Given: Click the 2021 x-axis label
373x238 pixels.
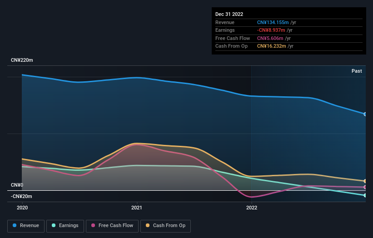Looking at the screenshot, I should tap(137, 208).
